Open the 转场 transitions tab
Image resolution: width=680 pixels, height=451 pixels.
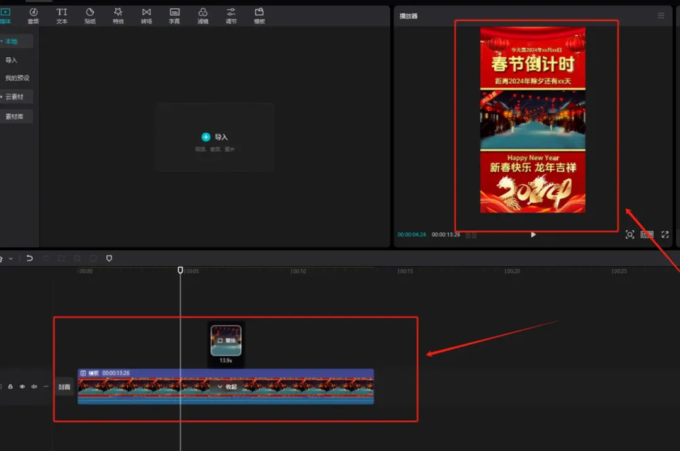147,16
